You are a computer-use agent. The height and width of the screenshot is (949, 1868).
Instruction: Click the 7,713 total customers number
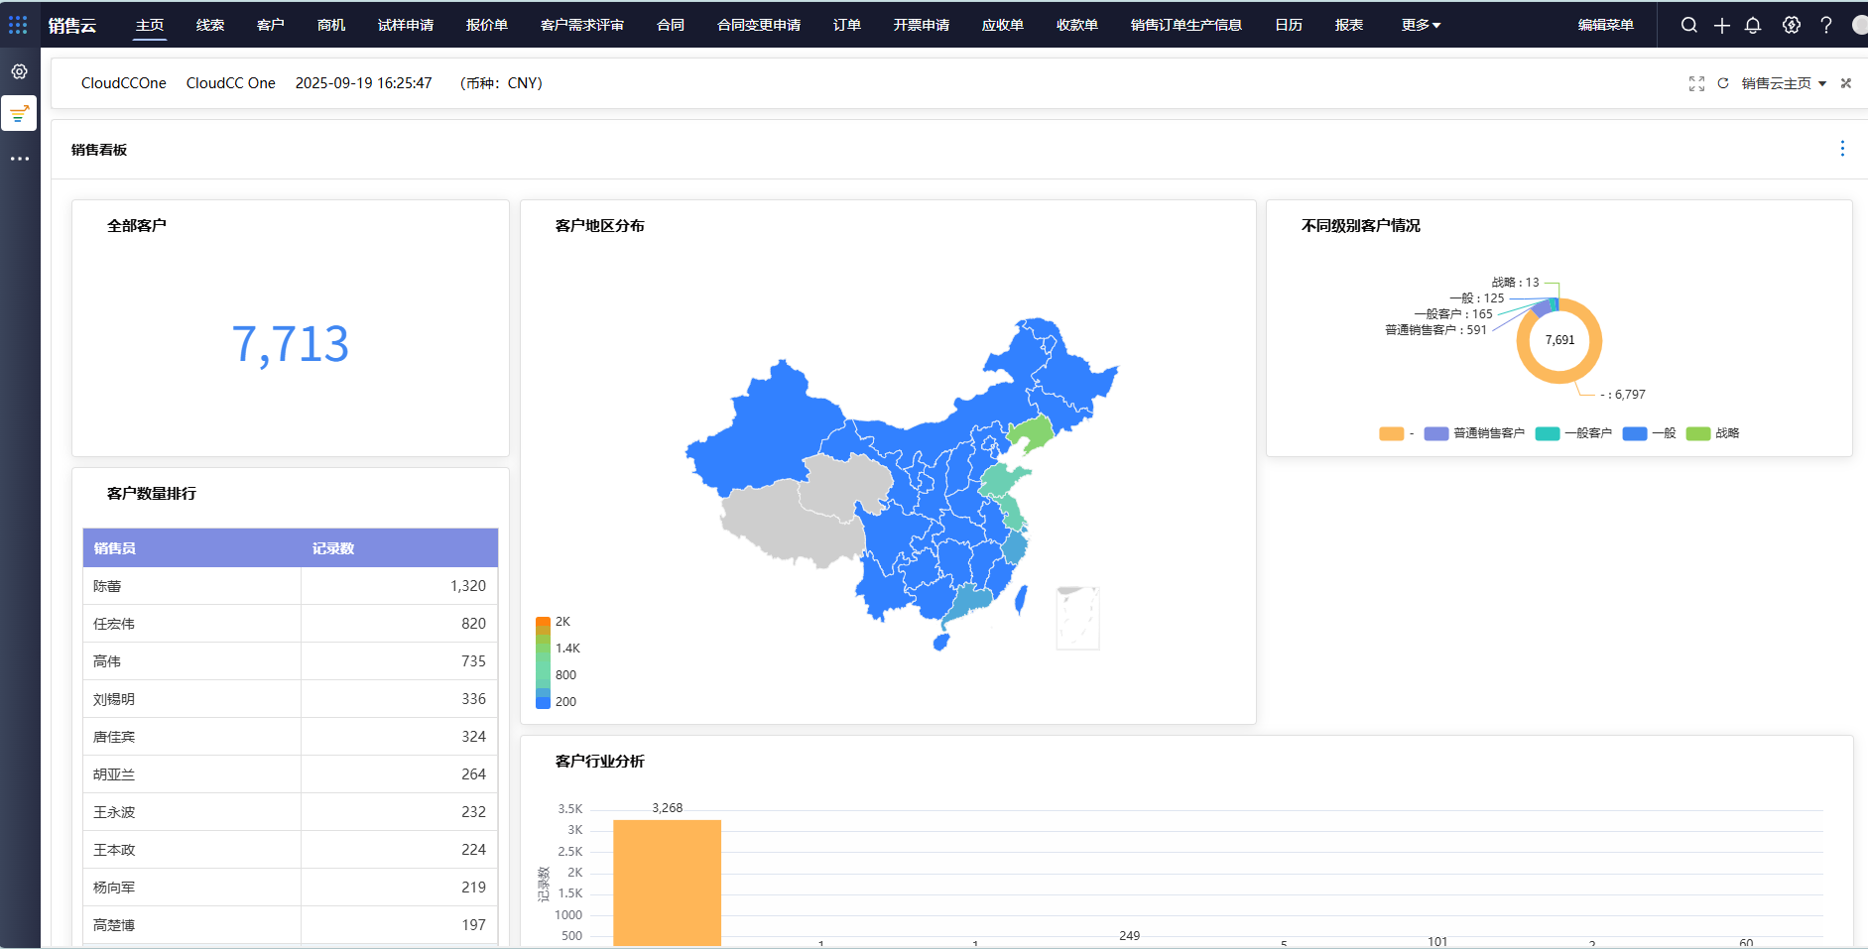(291, 344)
